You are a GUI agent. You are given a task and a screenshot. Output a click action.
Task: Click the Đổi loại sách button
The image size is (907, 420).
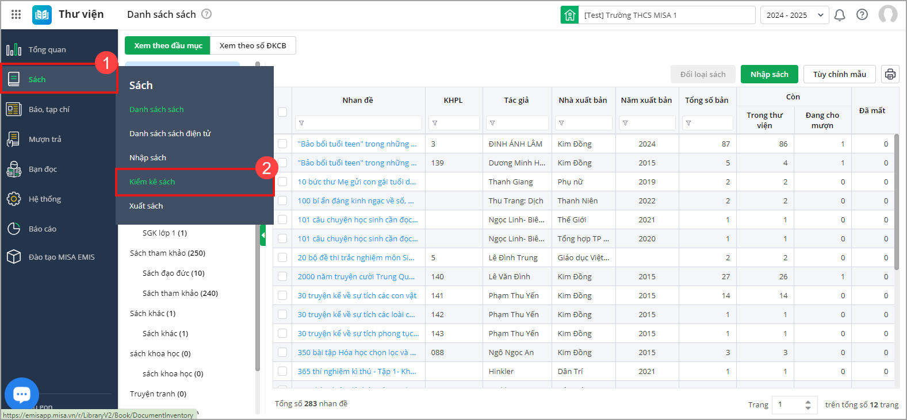[703, 74]
